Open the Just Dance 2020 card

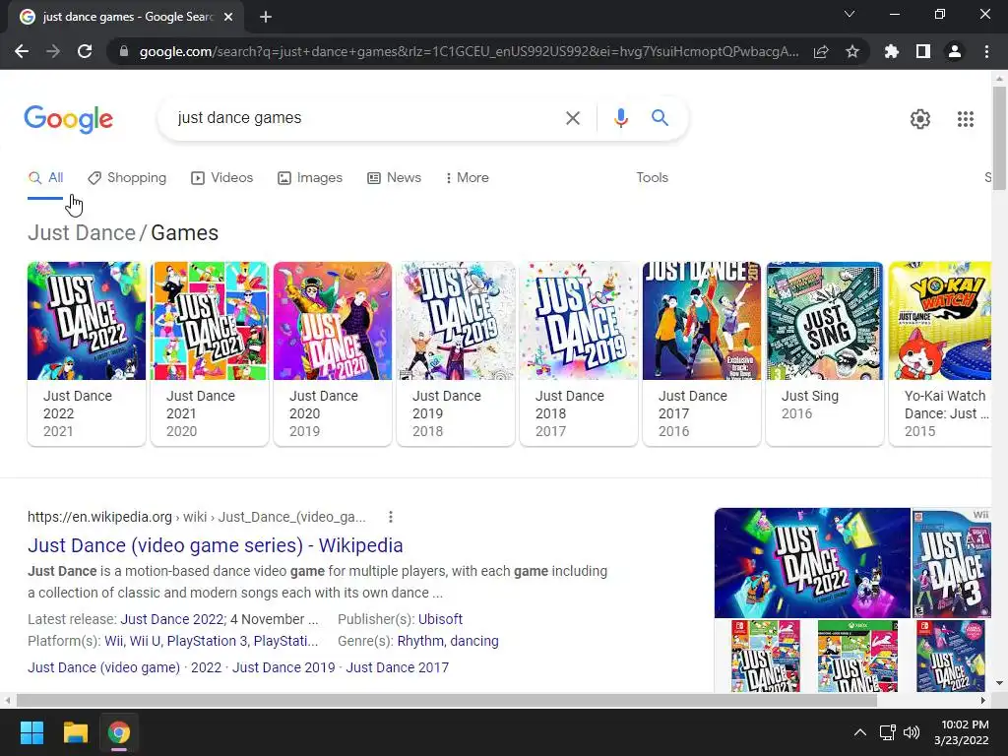pos(333,353)
